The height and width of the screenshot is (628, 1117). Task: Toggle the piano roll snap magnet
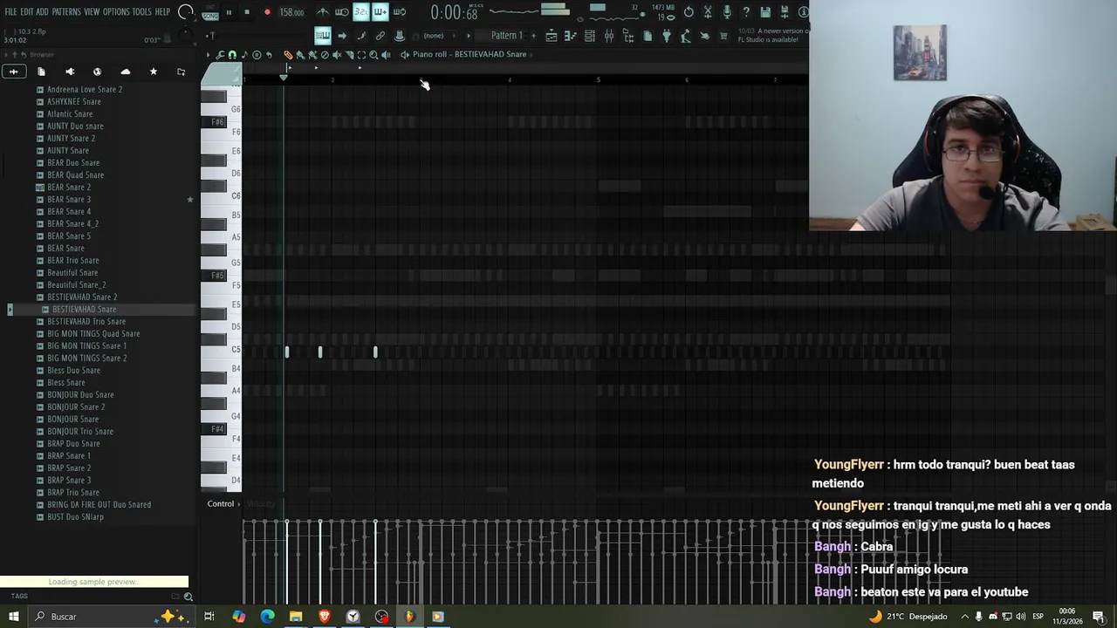(232, 54)
